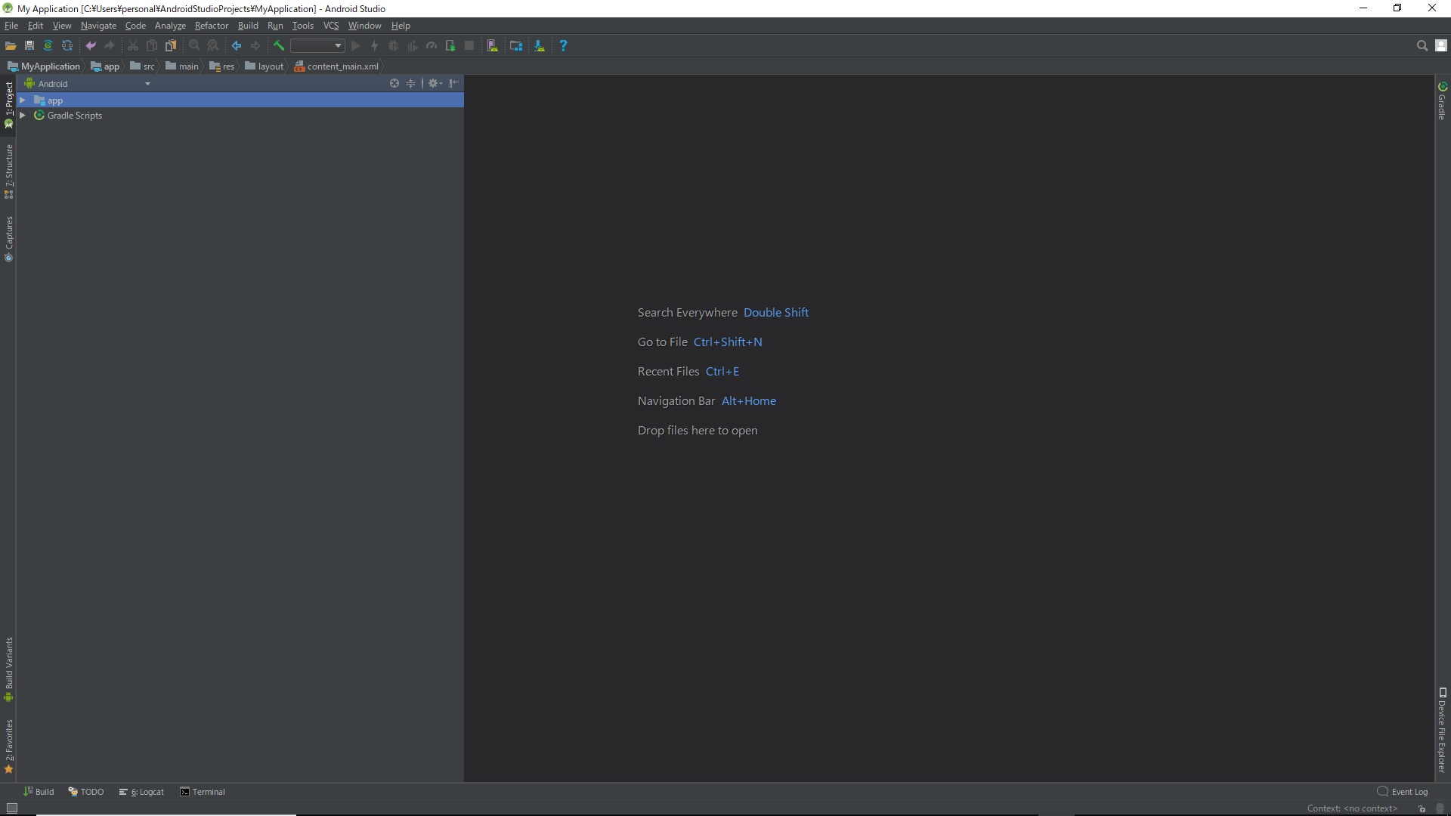Click the user icon beside toolbar search
The width and height of the screenshot is (1451, 816).
(1441, 46)
